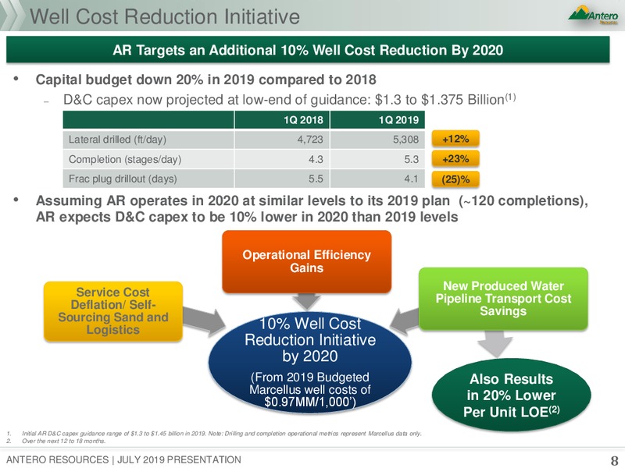The image size is (625, 468).
Task: Click the value '4.1'
Action: click(412, 179)
